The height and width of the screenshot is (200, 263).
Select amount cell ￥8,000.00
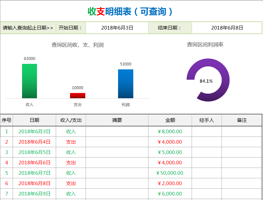point(170,131)
